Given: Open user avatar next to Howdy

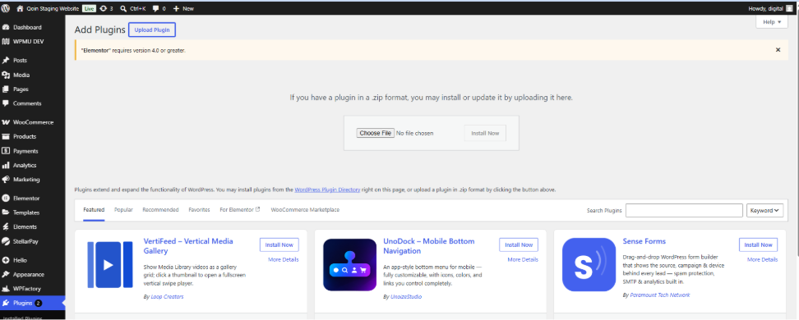Looking at the screenshot, I should pos(789,8).
